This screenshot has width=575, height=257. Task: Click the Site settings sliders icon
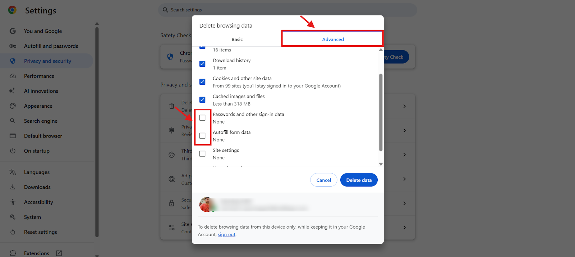coord(172,228)
